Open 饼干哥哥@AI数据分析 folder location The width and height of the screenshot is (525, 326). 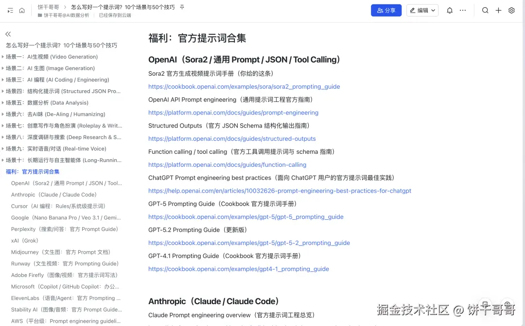(67, 16)
